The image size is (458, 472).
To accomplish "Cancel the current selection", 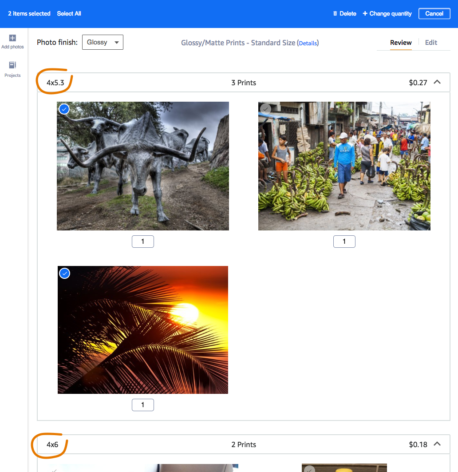I will [x=434, y=14].
